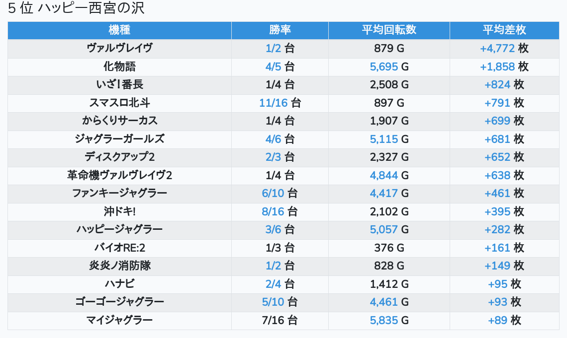Image resolution: width=567 pixels, height=338 pixels.
Task: Click the スマスロ北斗 win rate 11/16
Action: pyautogui.click(x=273, y=103)
